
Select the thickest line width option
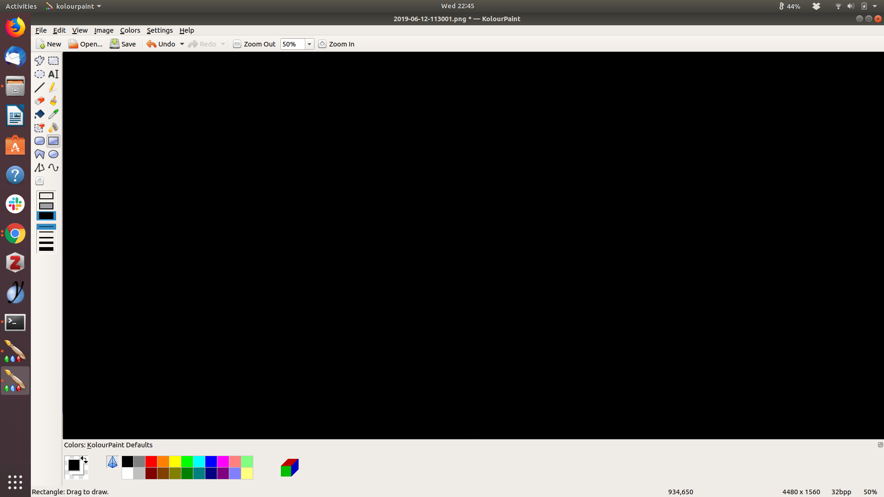(46, 249)
